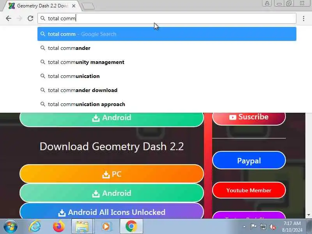Viewport: 312px width, 234px height.
Task: Launch Internet Explorer from the taskbar
Action: [x=35, y=227]
